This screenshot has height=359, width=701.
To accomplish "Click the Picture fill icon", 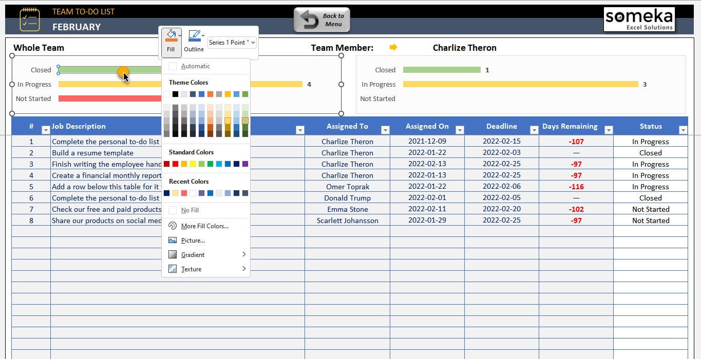I will (172, 240).
